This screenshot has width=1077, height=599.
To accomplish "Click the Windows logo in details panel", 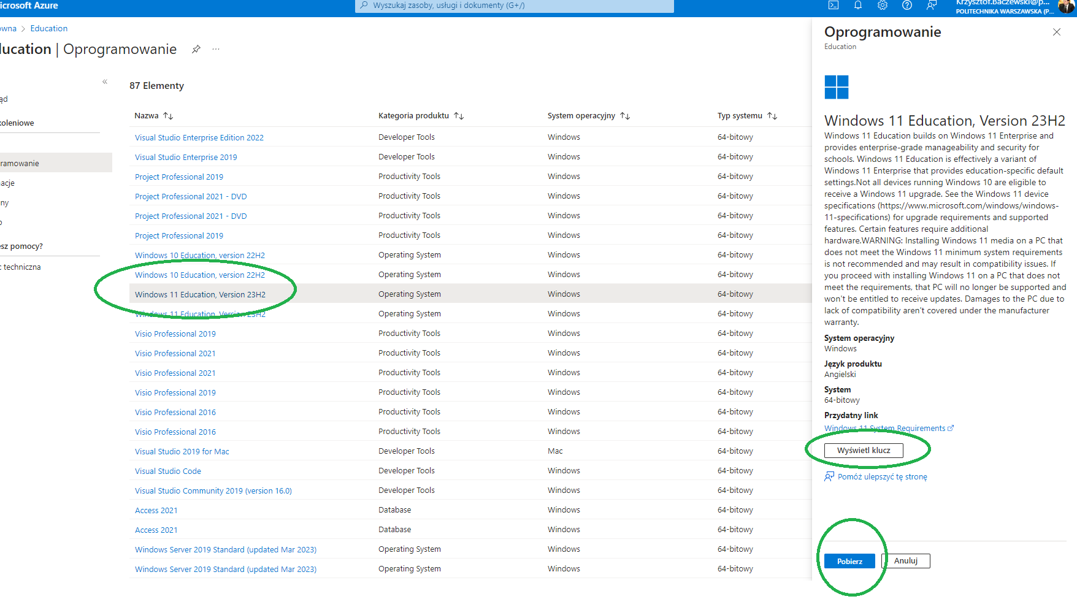I will 837,87.
